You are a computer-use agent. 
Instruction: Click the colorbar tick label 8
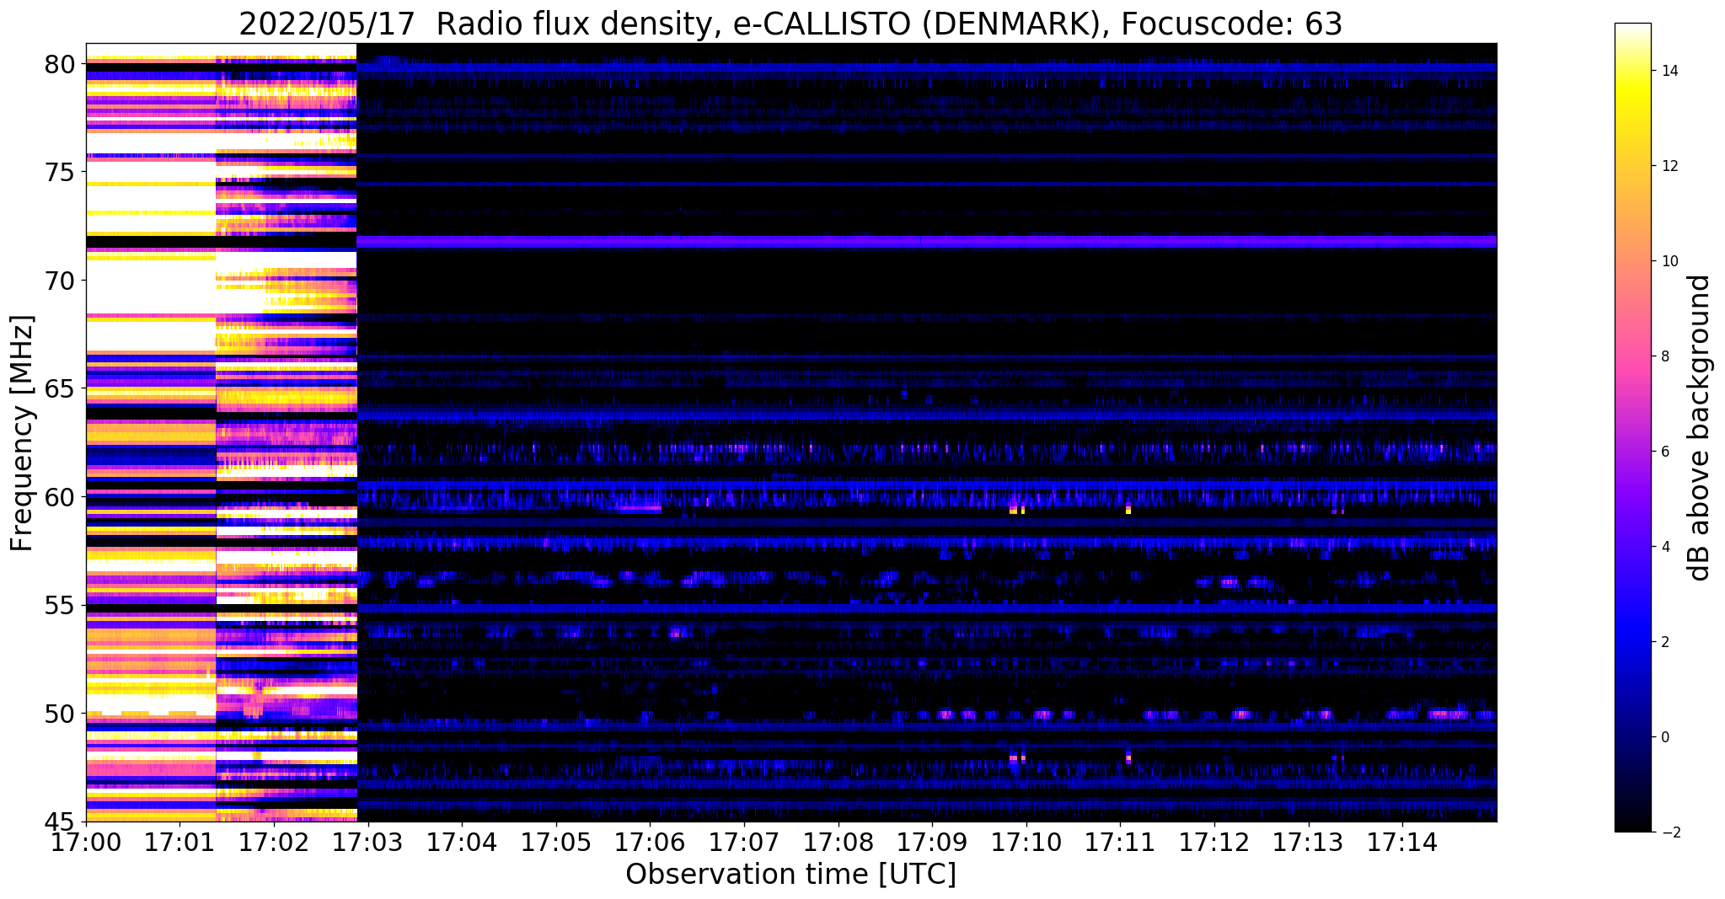1664,356
